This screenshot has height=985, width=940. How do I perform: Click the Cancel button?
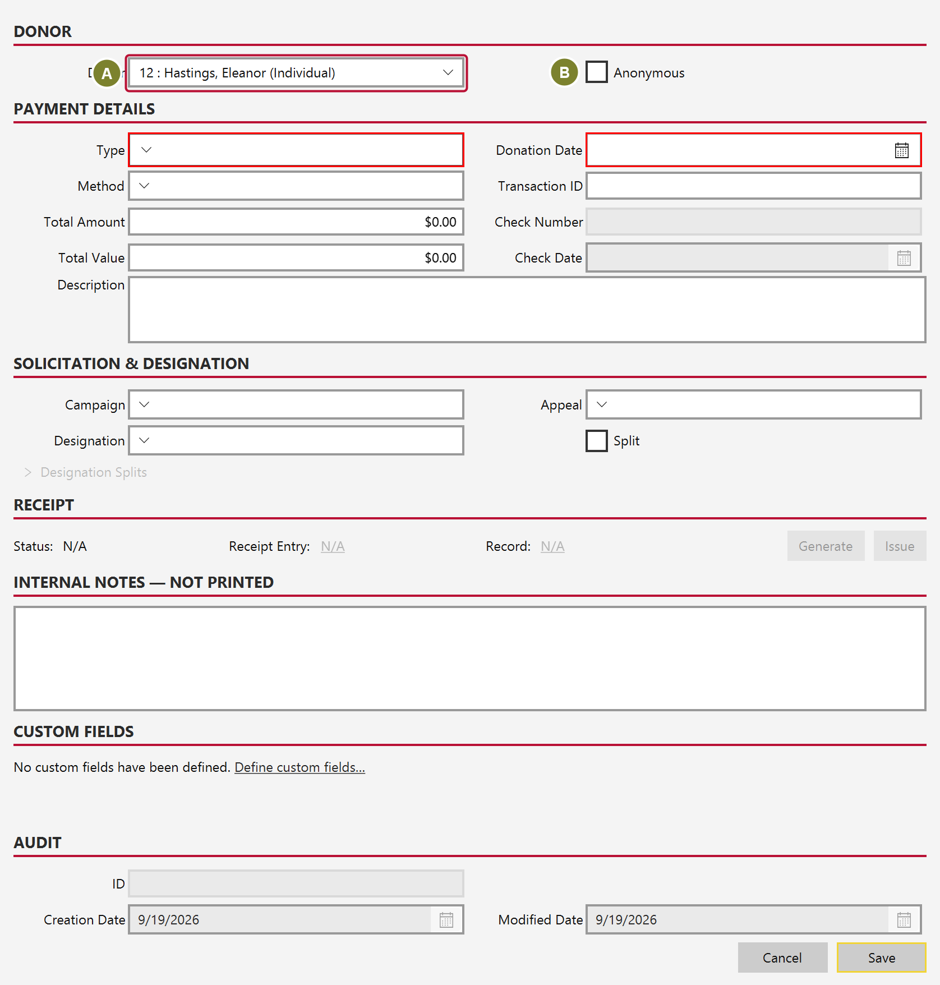pyautogui.click(x=782, y=958)
